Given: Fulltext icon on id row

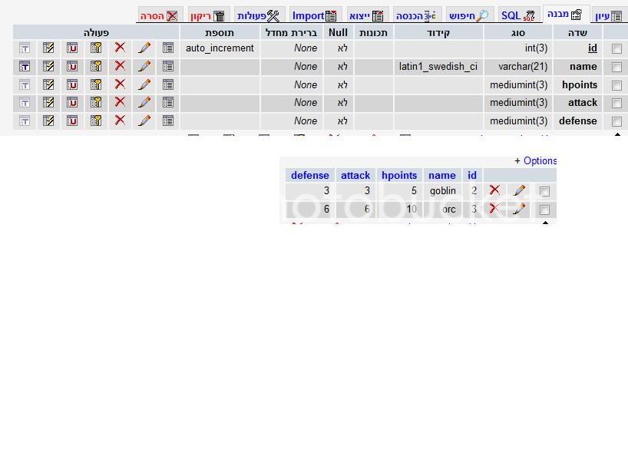Looking at the screenshot, I should (x=25, y=48).
